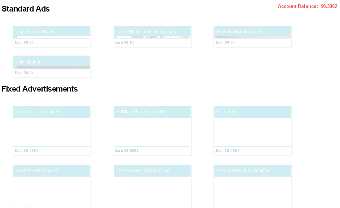Open the 'Latest News and Informations' ad
This screenshot has height=208, width=340.
click(x=146, y=32)
